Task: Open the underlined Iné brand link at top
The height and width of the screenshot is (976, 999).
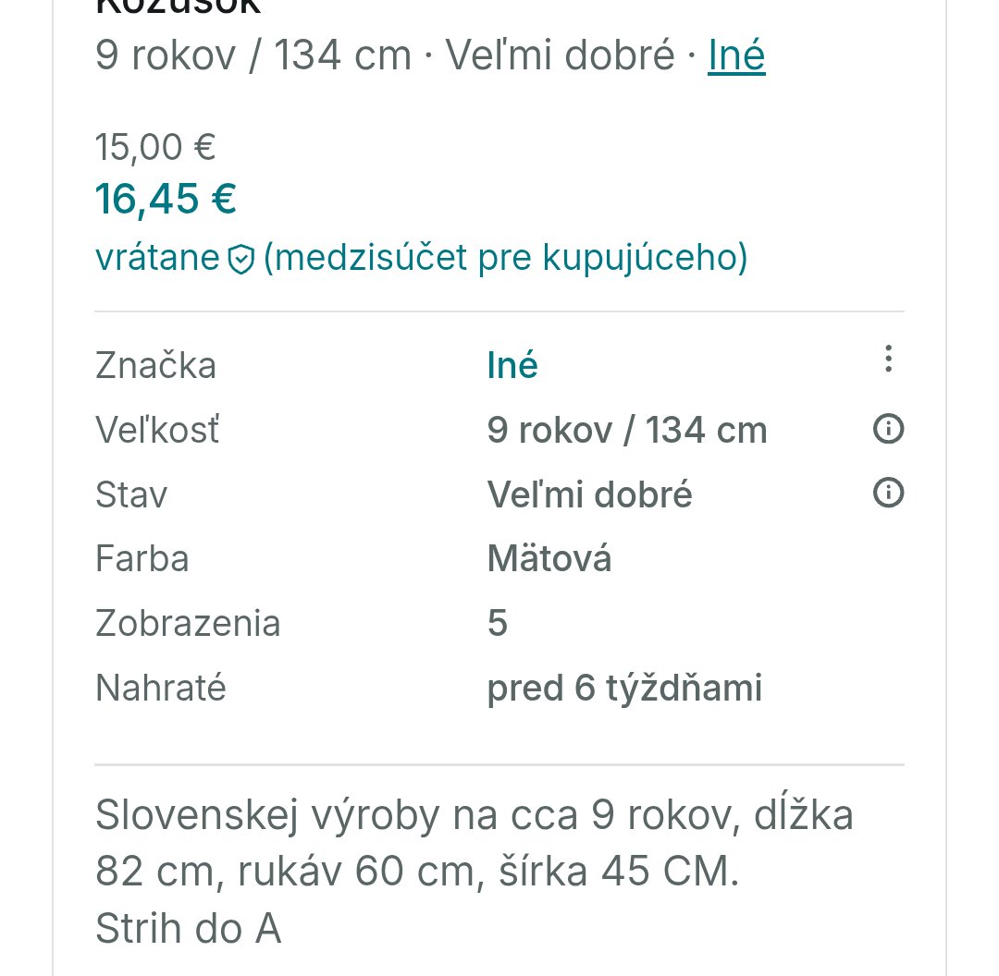Action: (736, 55)
